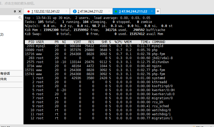Click the TIME+ column header
214x127 pixels.
146,42
